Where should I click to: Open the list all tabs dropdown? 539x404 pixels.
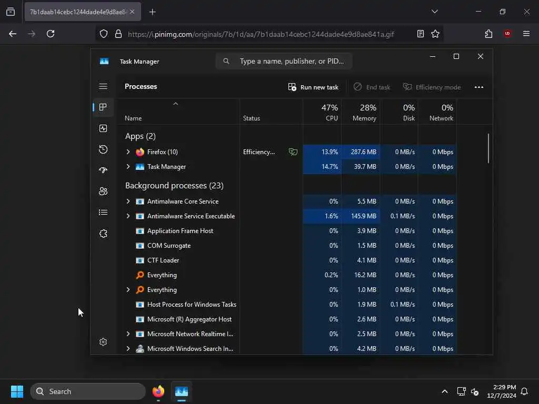[434, 12]
